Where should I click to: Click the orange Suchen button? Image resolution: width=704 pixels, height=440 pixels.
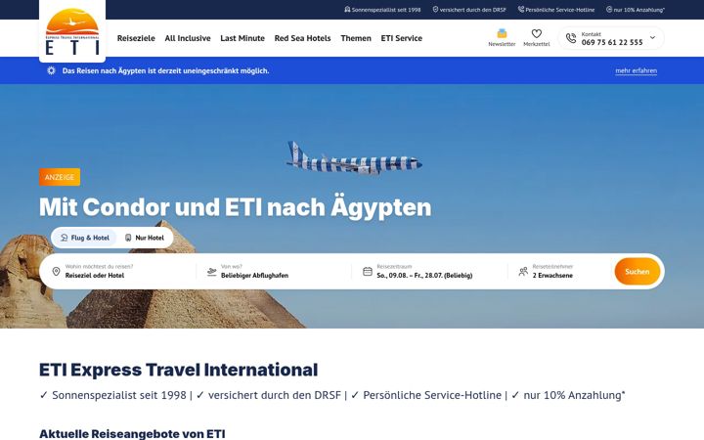tap(638, 271)
